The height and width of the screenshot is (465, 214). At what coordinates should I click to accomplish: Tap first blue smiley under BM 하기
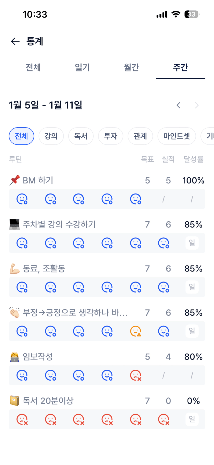22,199
